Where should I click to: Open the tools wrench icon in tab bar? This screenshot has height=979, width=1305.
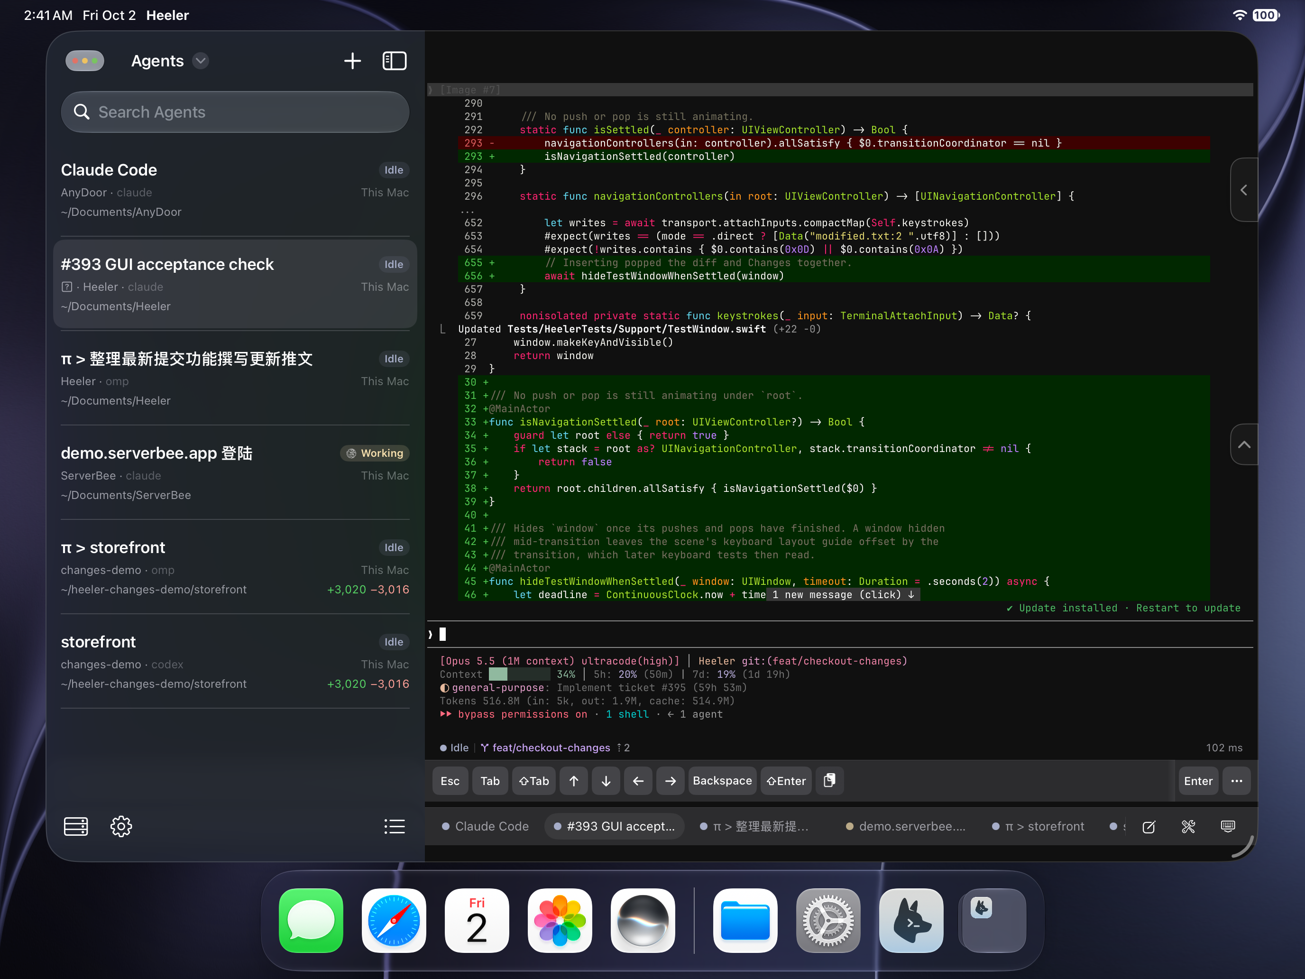pyautogui.click(x=1188, y=827)
